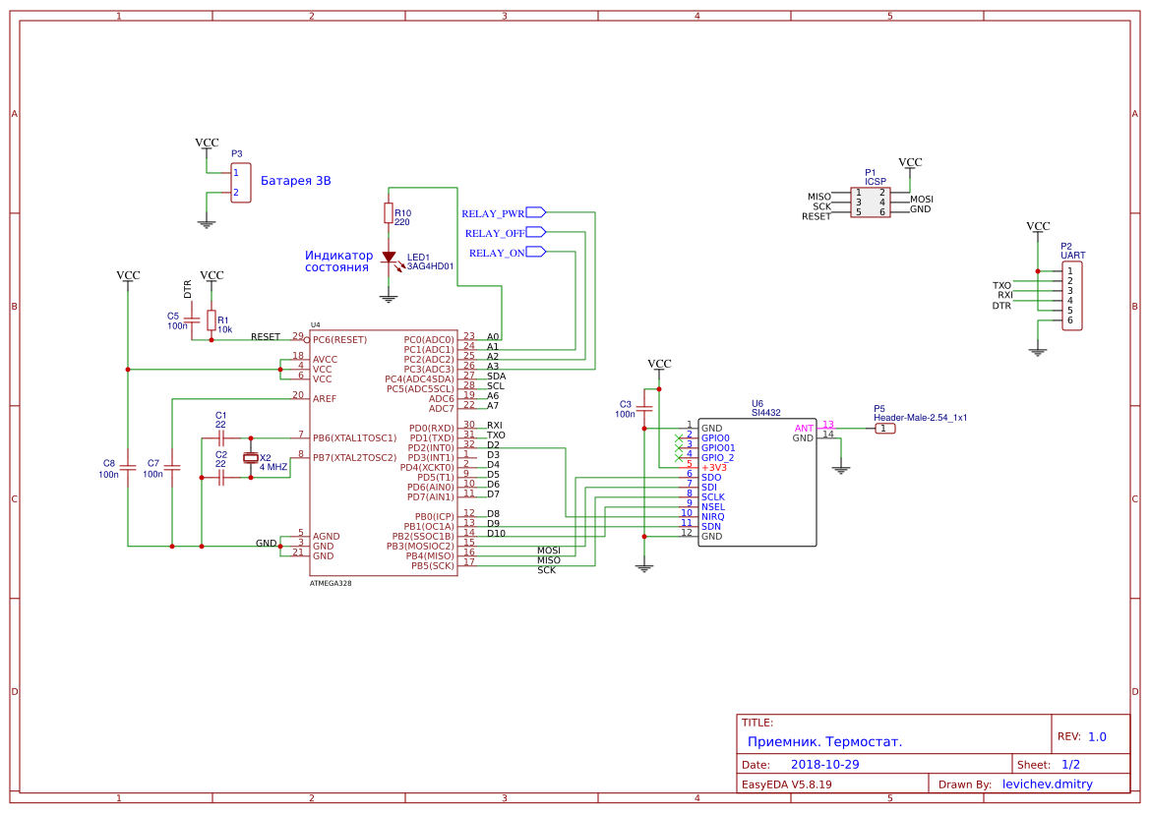1150x813 pixels.
Task: Click the red '+3V3' pin label
Action: pyautogui.click(x=713, y=468)
